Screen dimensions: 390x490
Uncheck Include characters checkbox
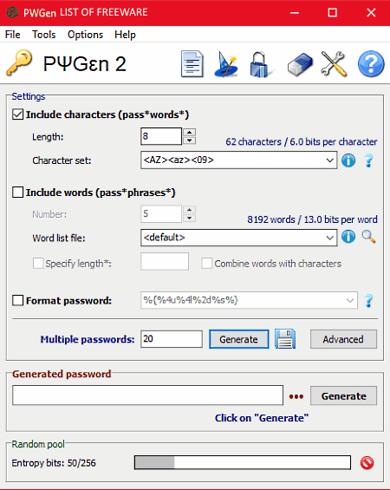coord(18,114)
